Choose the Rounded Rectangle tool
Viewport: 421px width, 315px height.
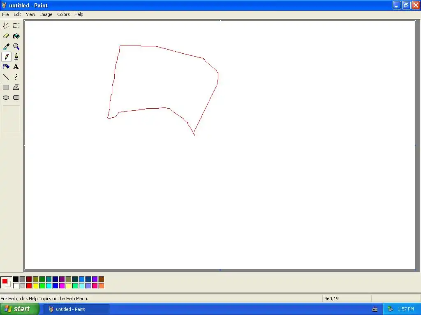coord(16,98)
